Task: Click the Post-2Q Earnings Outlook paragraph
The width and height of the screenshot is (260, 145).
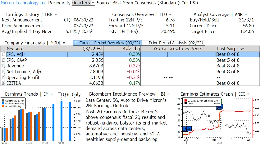Action: [125, 126]
